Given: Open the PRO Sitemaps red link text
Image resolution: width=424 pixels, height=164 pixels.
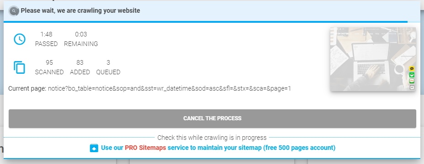Looking at the screenshot, I should (x=145, y=148).
